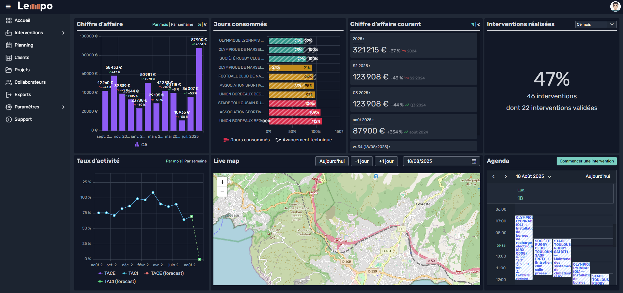Image resolution: width=623 pixels, height=293 pixels.
Task: Open the hamburger menu icon
Action: pyautogui.click(x=8, y=7)
